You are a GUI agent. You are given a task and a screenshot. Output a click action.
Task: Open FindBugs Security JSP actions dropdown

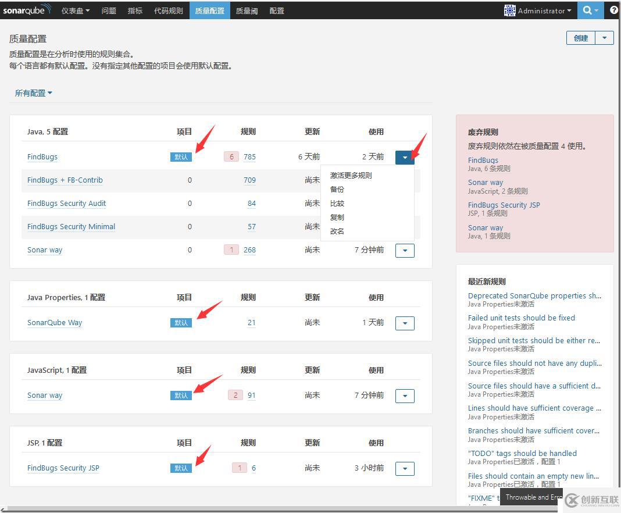click(405, 469)
